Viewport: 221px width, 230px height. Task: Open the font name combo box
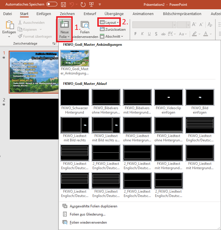(154, 25)
